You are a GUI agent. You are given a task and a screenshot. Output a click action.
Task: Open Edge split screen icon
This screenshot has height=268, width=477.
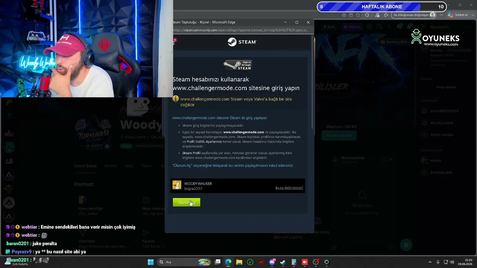point(344,15)
